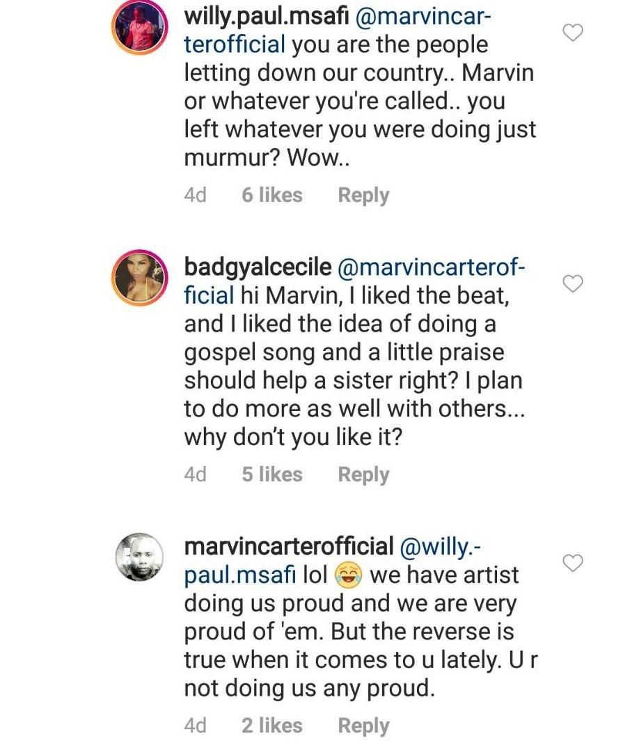Reply to willy.paul.msafi's comment
Image resolution: width=623 pixels, height=750 pixels.
pyautogui.click(x=363, y=195)
